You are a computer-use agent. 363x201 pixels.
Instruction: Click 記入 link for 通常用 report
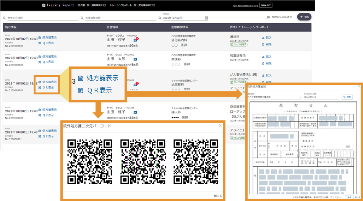[269, 37]
